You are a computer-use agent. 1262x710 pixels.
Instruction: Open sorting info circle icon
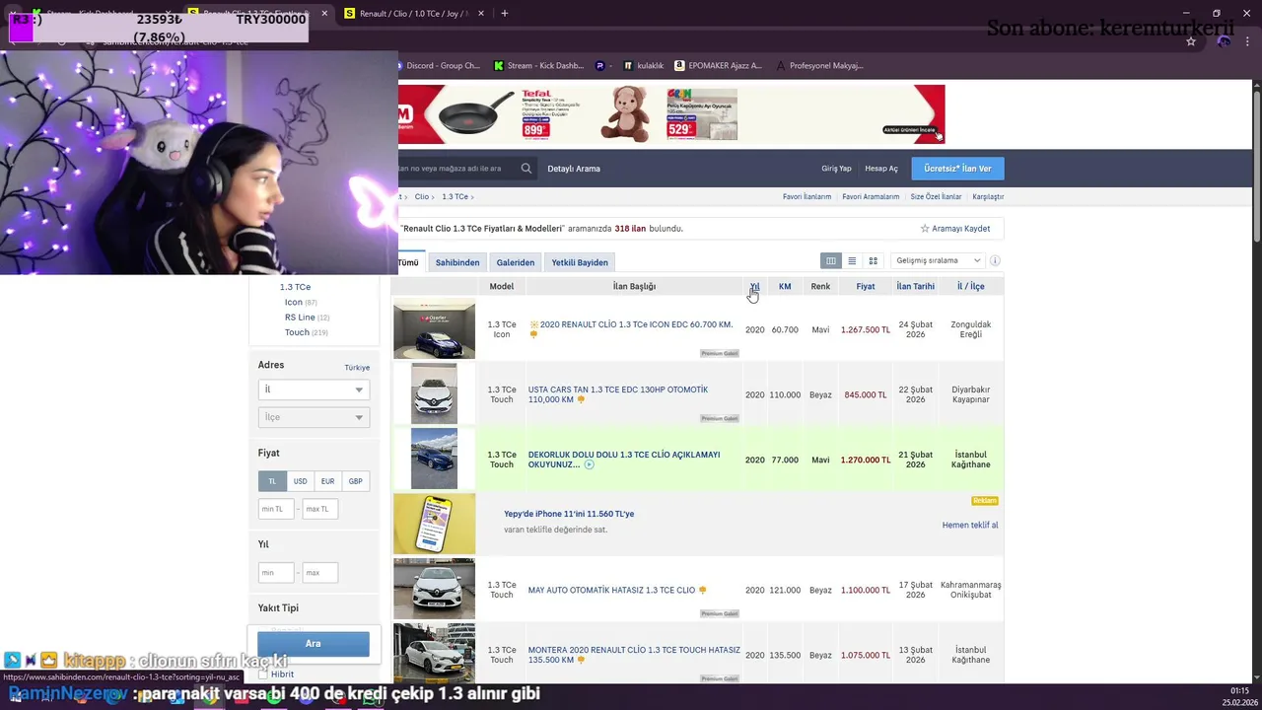(995, 261)
